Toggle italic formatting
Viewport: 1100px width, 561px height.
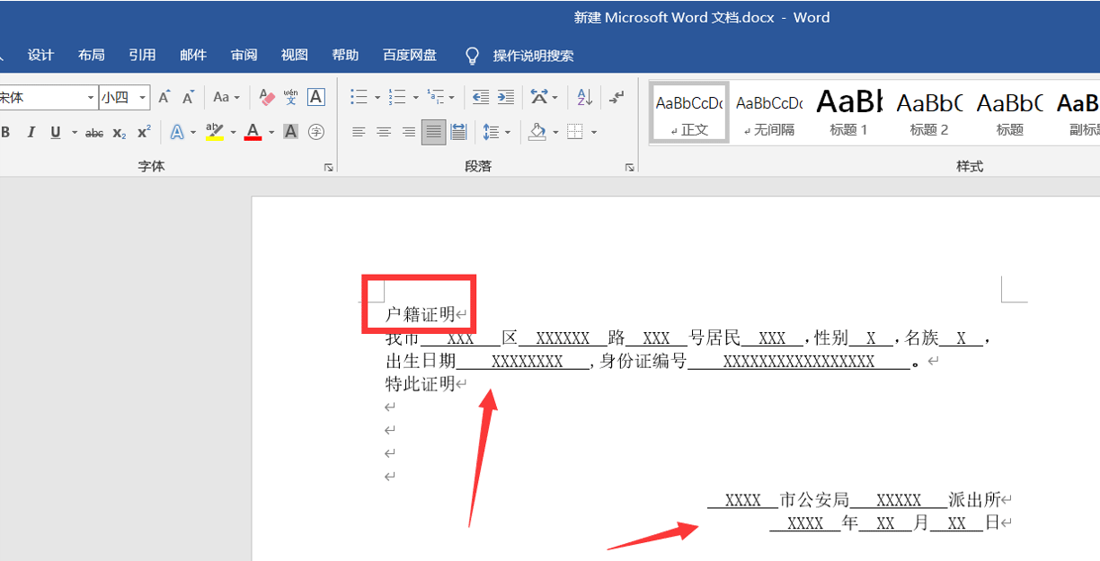coord(31,133)
